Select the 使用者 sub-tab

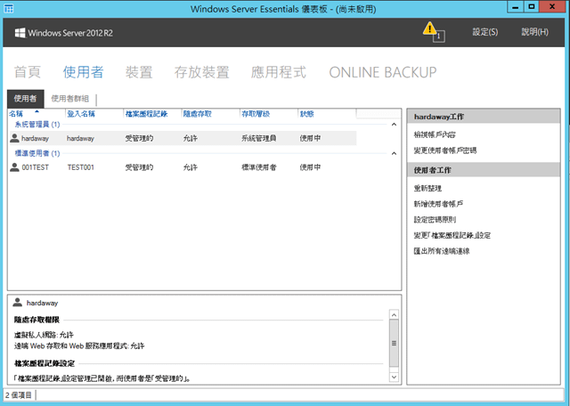[26, 99]
